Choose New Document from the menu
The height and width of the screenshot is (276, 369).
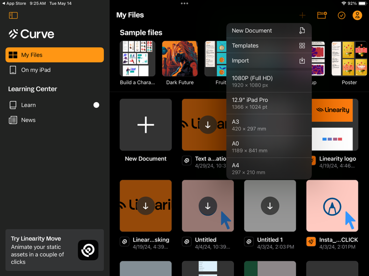[x=269, y=31]
